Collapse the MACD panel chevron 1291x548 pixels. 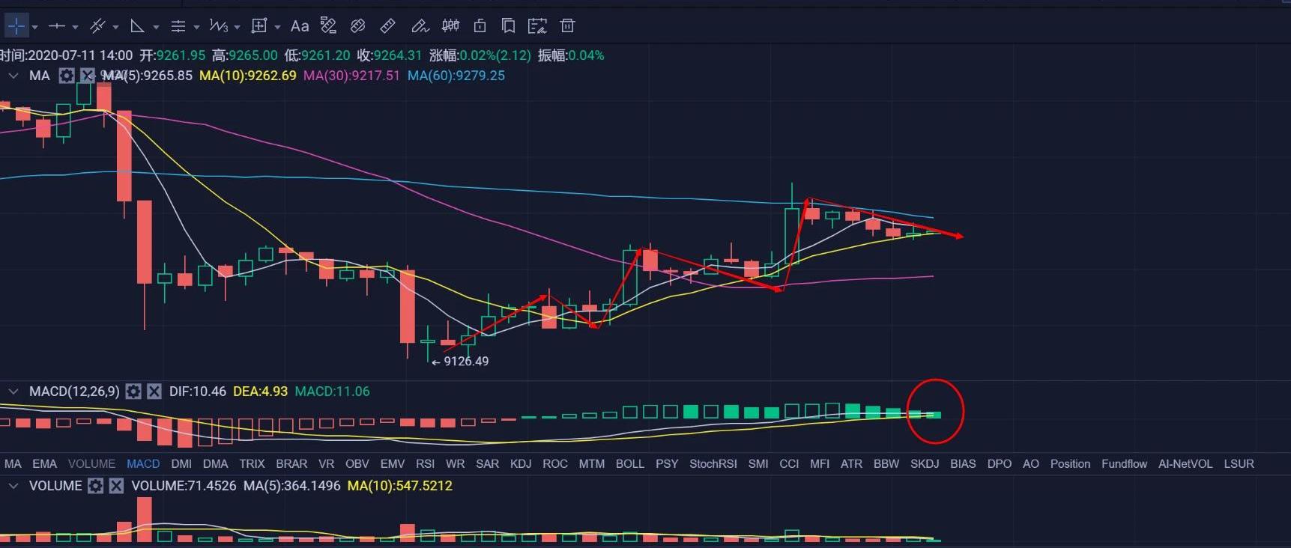pyautogui.click(x=13, y=392)
